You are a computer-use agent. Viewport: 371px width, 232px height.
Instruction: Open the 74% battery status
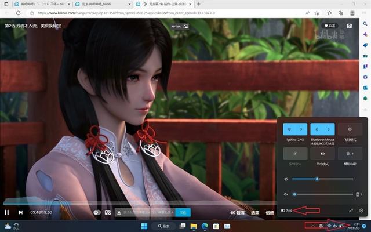tap(286, 211)
